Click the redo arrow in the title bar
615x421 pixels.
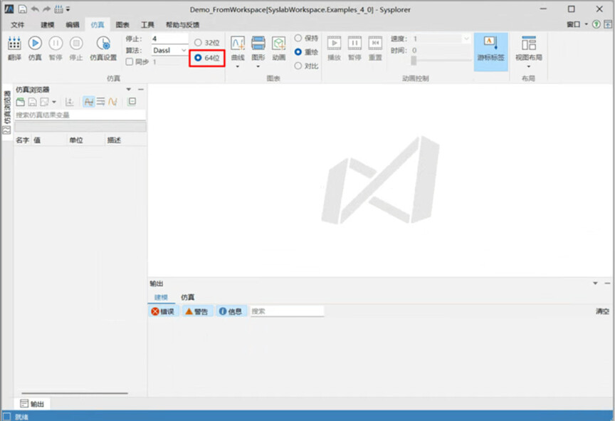(x=47, y=9)
